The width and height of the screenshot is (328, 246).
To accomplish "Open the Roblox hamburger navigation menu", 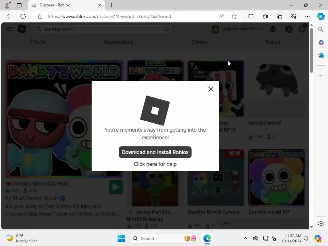I will tap(9, 29).
